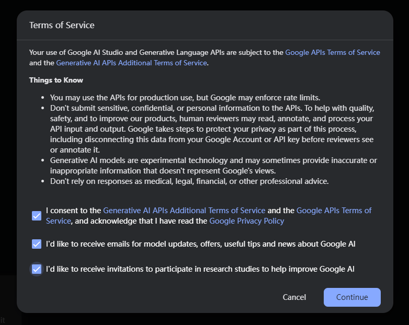
Task: Uncheck the terms of service consent checkbox
Action: click(x=37, y=216)
